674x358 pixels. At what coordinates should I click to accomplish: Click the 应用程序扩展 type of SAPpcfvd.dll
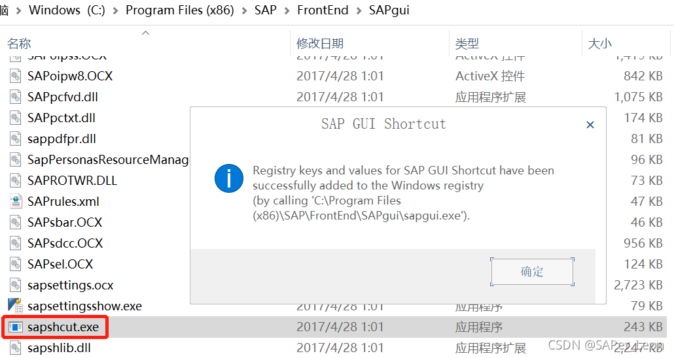491,97
